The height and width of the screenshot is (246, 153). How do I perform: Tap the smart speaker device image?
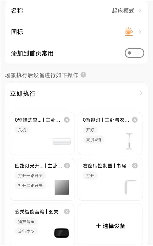[x=61, y=233]
